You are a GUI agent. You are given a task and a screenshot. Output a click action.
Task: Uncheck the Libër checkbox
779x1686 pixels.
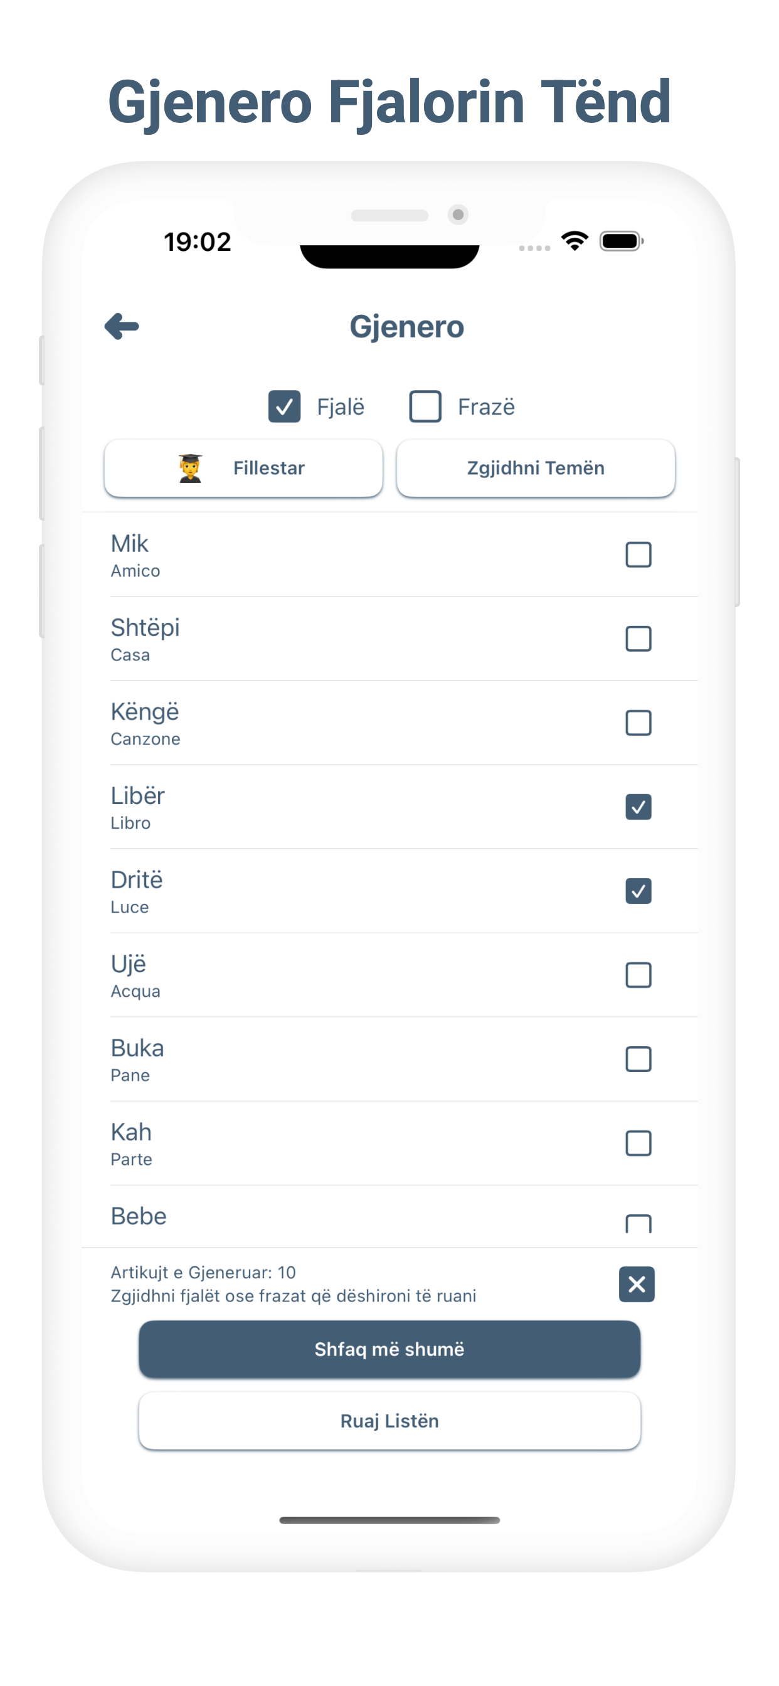coord(638,807)
